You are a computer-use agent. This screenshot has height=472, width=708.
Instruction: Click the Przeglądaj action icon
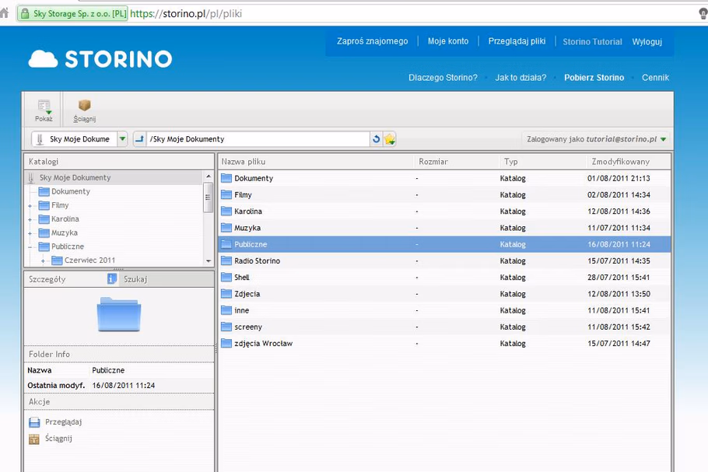point(34,422)
